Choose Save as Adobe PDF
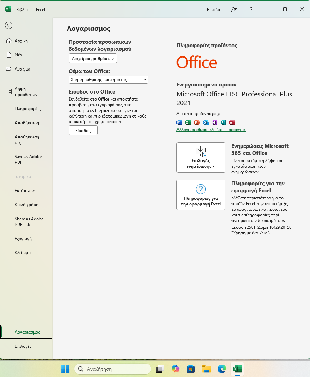The image size is (310, 377). [26, 160]
